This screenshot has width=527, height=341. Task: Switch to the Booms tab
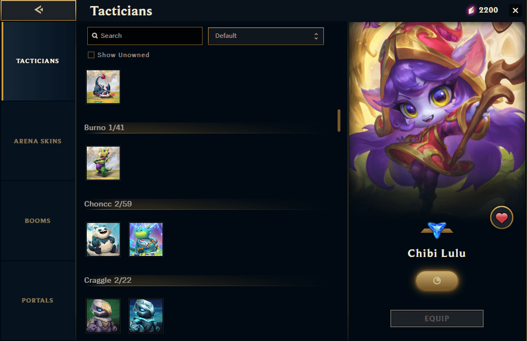pos(38,221)
